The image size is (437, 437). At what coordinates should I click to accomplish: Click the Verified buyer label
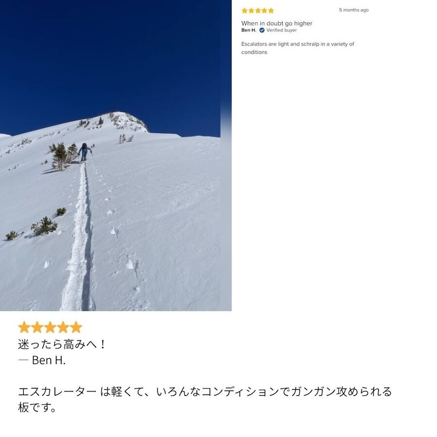point(282,30)
